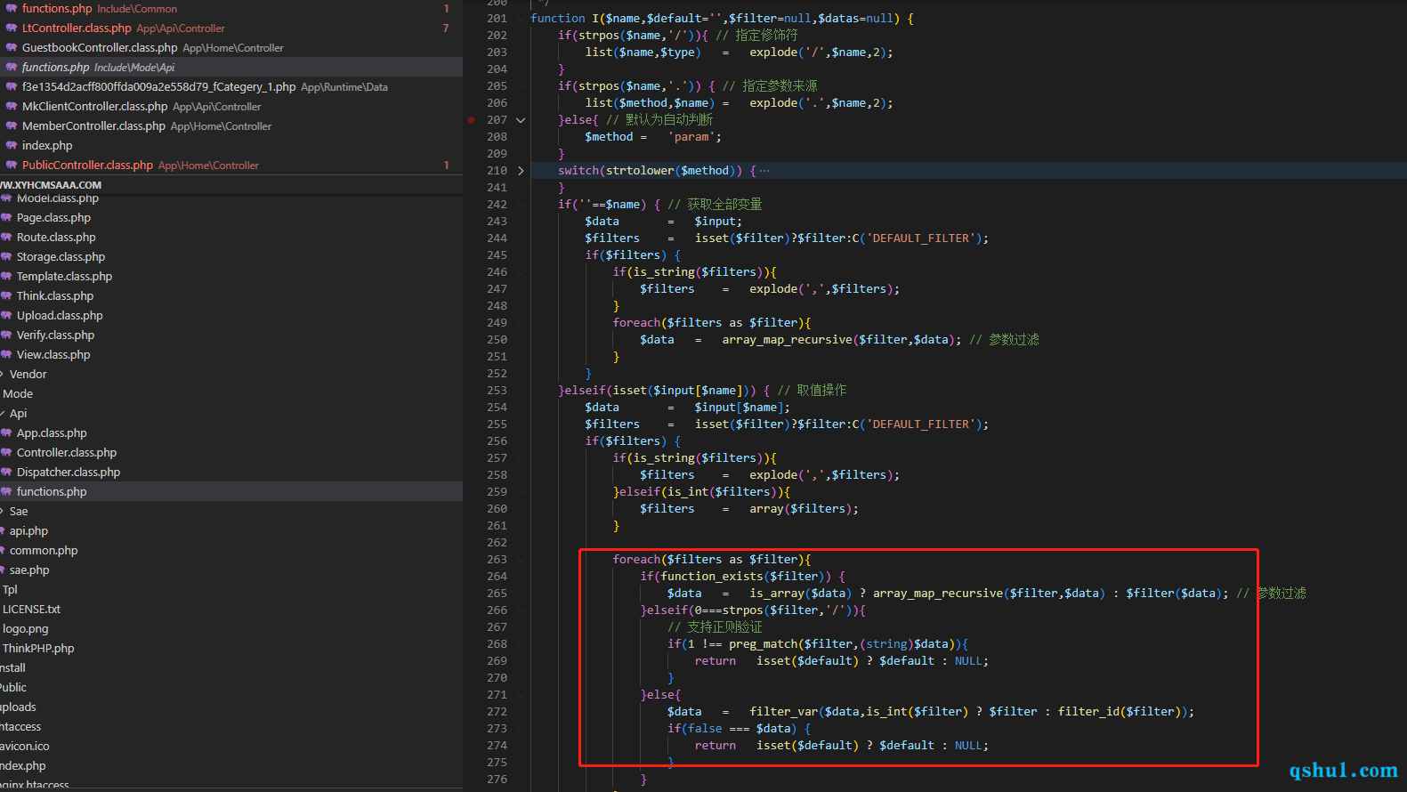Click the folded-code ellipsis after switch statement
The image size is (1407, 792).
[764, 171]
